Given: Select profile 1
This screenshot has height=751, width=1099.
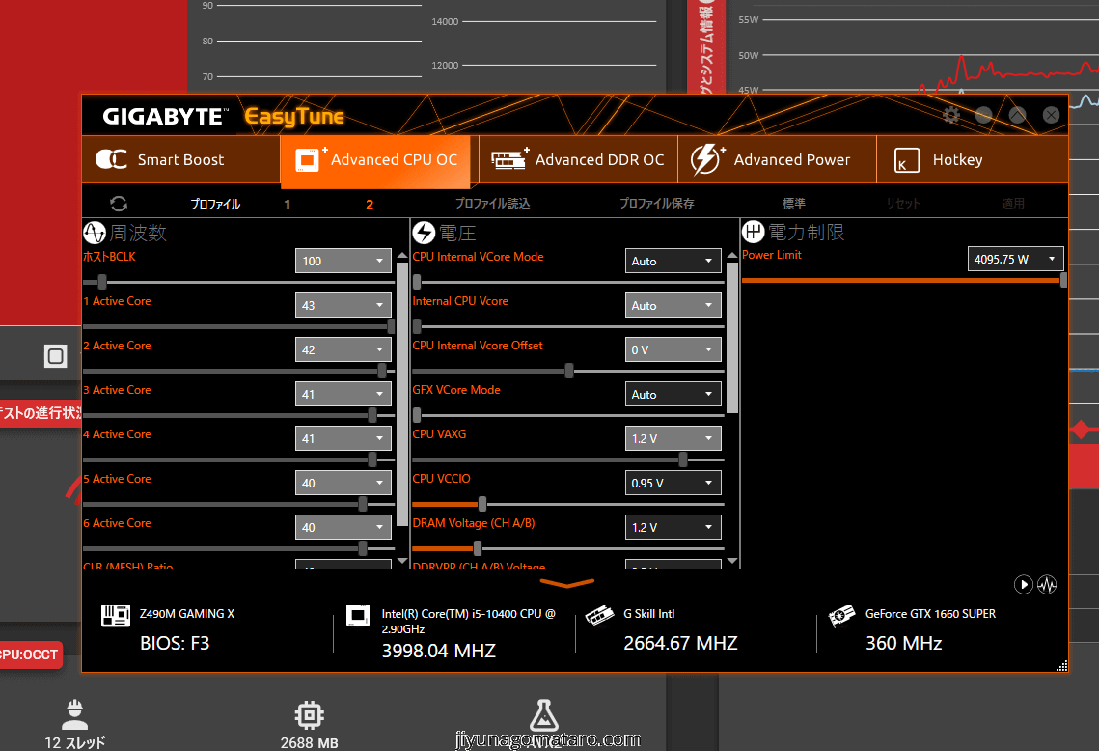Looking at the screenshot, I should 287,205.
